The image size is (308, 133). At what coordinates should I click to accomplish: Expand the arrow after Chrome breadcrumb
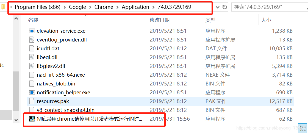click(x=118, y=7)
